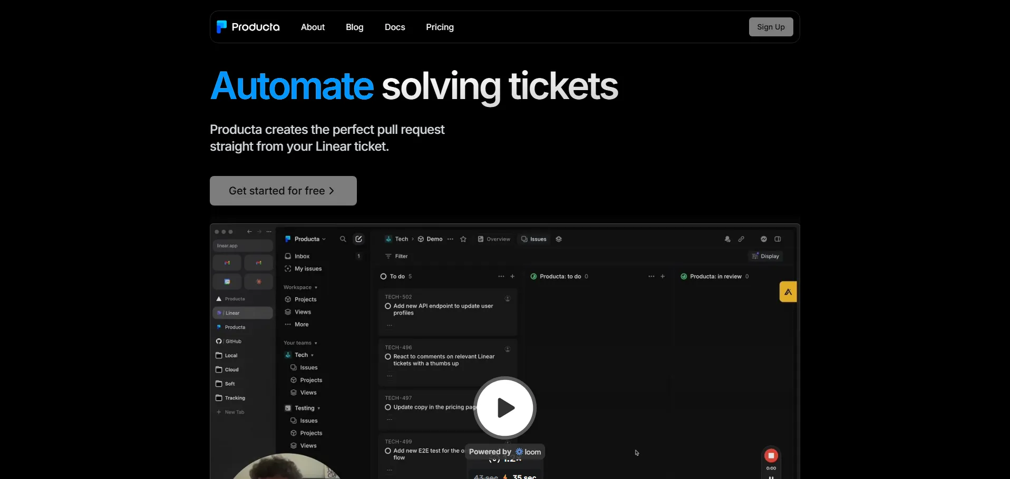Toggle status circle of TECH-497 issue
Viewport: 1010px width, 479px height.
[x=388, y=407]
